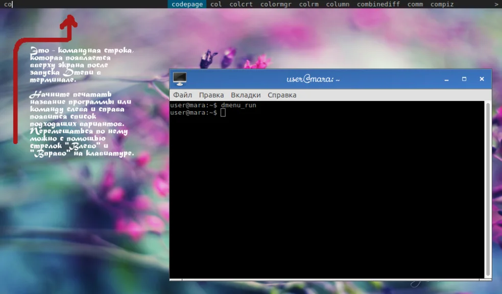The image size is (502, 294).
Task: Open the Правка menu in terminal
Action: (211, 95)
